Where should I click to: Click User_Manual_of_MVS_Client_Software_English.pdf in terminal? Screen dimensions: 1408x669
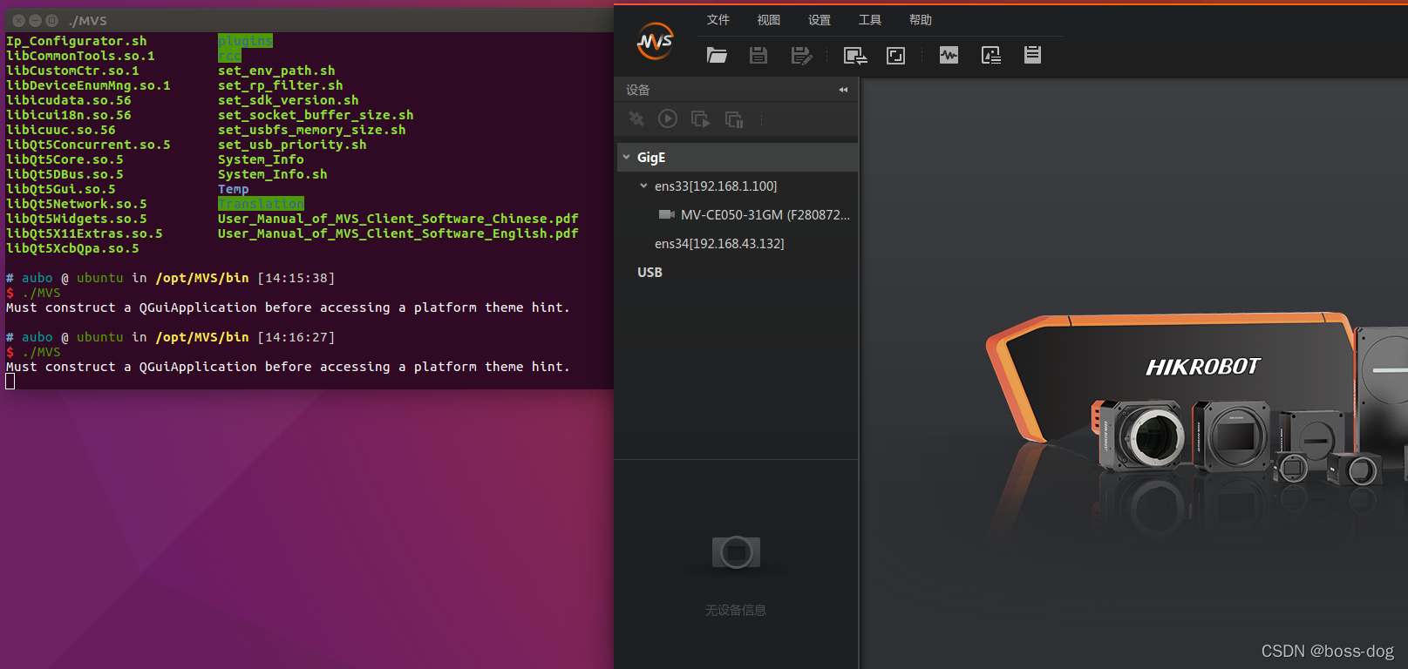(398, 233)
